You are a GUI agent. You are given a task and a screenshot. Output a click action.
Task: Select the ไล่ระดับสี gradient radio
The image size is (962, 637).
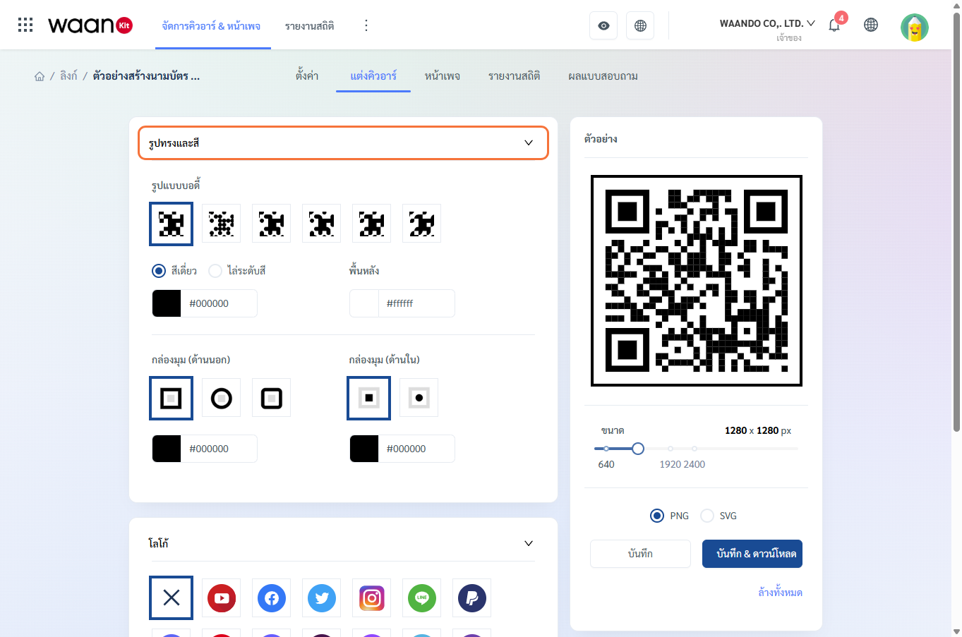click(x=215, y=271)
